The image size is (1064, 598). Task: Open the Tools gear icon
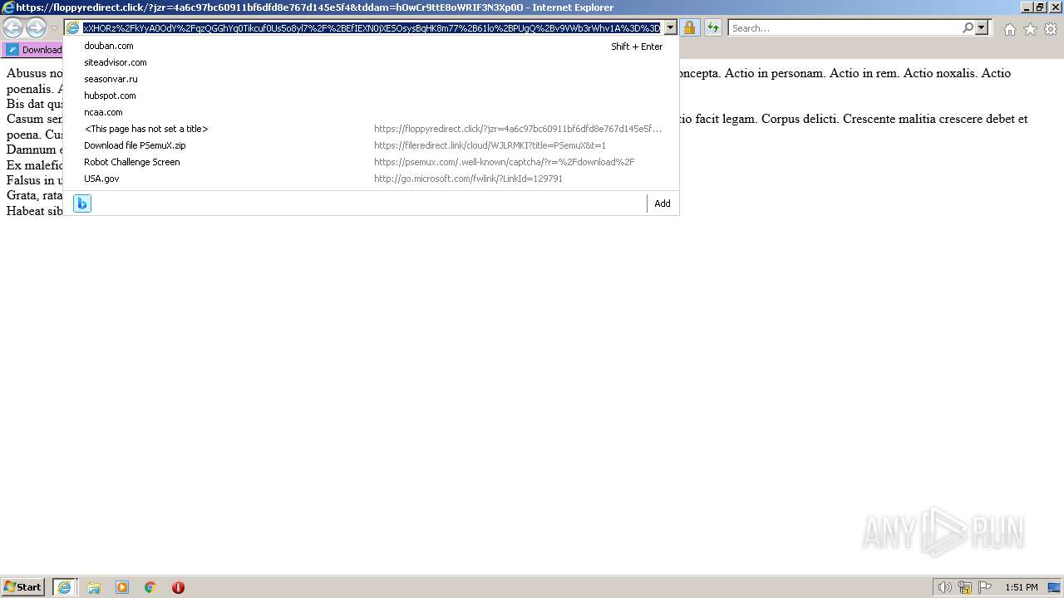point(1051,29)
